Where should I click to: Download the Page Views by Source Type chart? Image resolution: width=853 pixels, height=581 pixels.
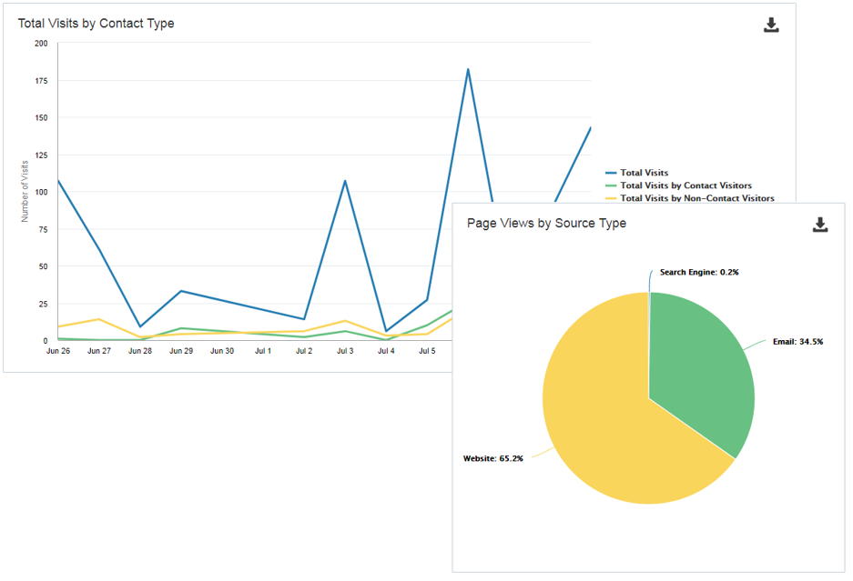(x=820, y=225)
